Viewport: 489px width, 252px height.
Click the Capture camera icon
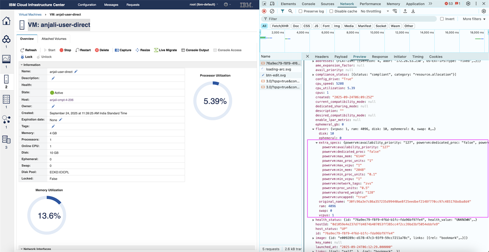[117, 50]
